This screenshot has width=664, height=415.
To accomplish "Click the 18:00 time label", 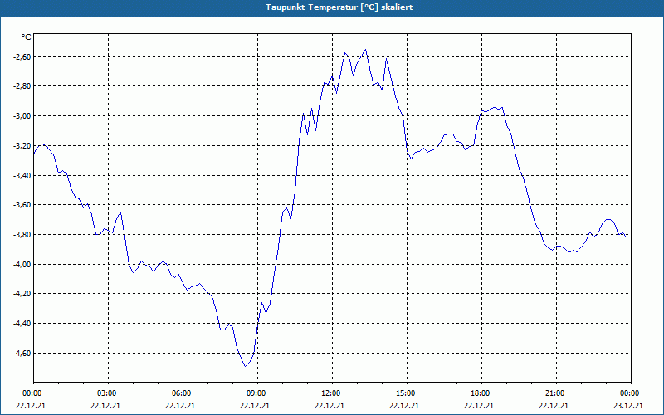I will pos(479,393).
